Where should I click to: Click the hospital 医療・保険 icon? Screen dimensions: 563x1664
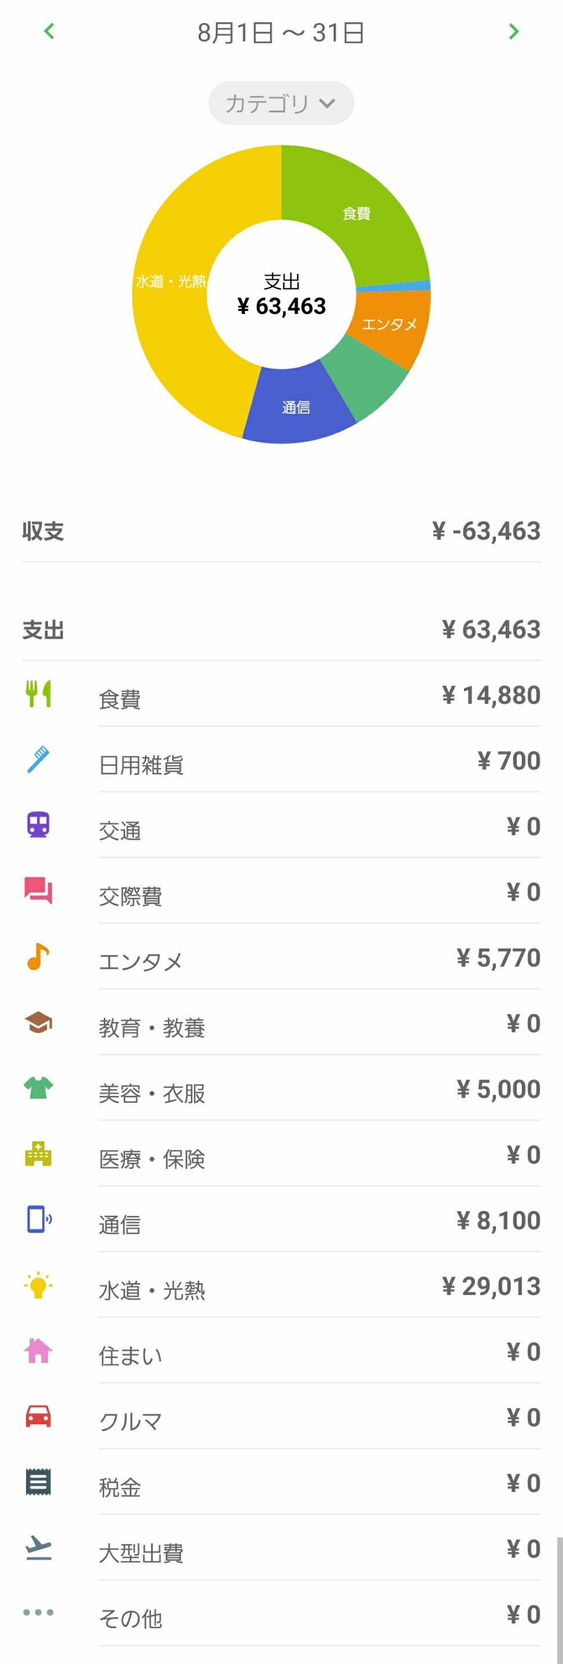38,1154
